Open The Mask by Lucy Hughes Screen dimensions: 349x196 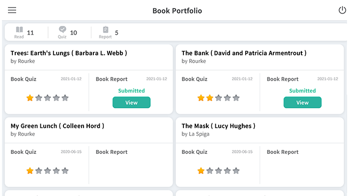[218, 126]
